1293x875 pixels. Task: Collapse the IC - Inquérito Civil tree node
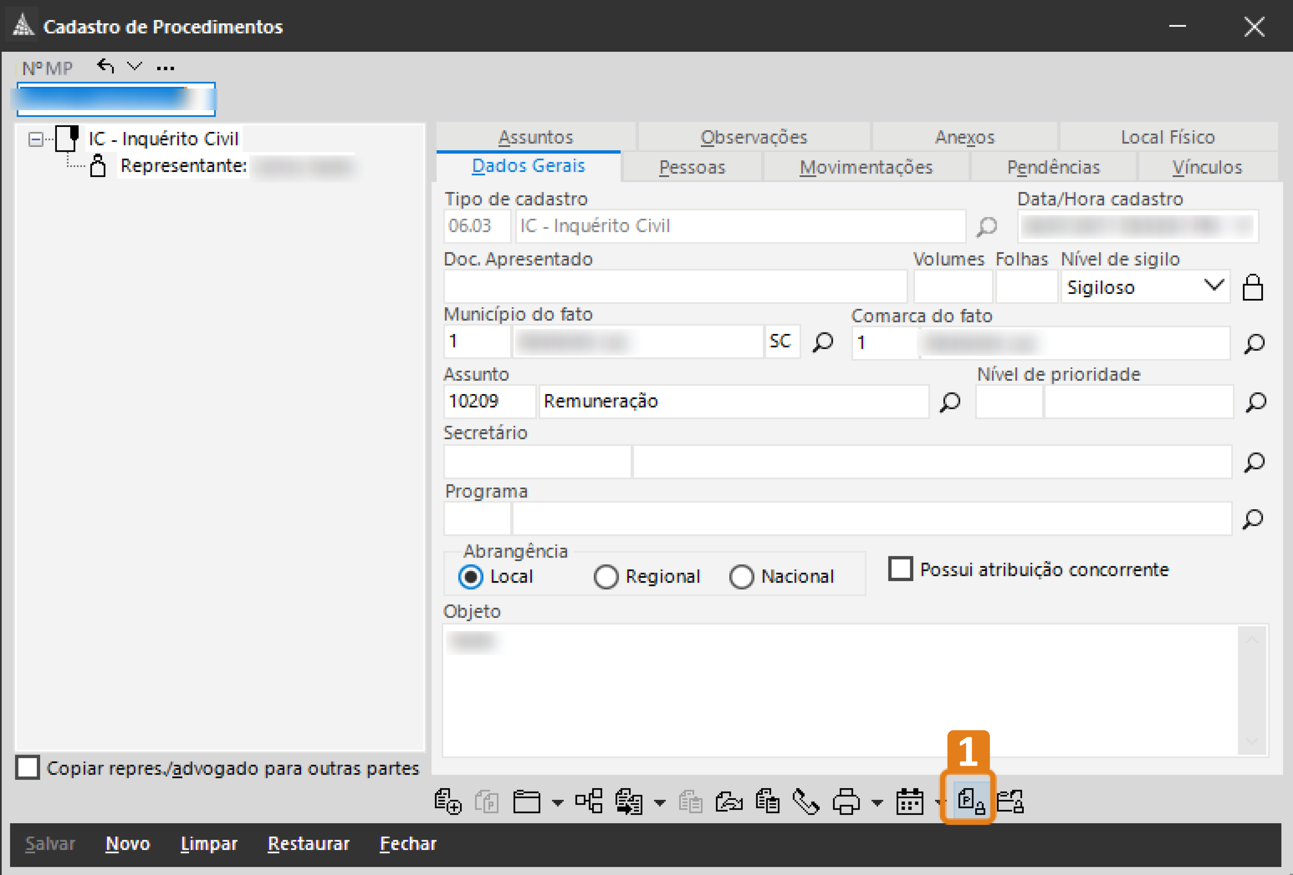coord(36,139)
